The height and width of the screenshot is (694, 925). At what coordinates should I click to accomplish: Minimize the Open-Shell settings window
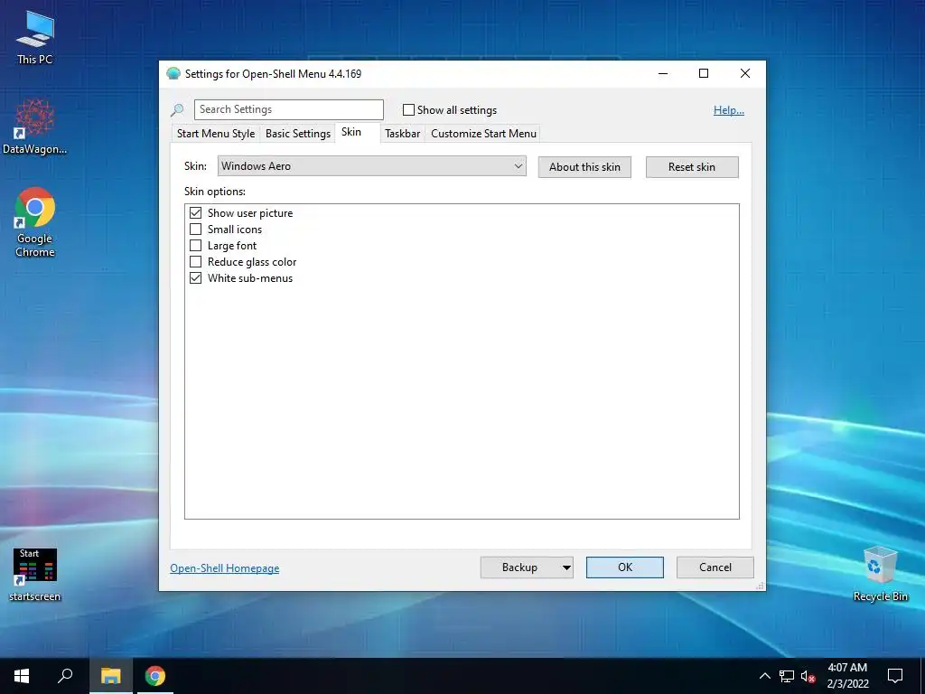pos(663,74)
